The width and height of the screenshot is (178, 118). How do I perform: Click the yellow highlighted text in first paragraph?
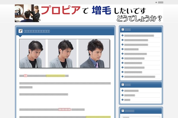55,76
